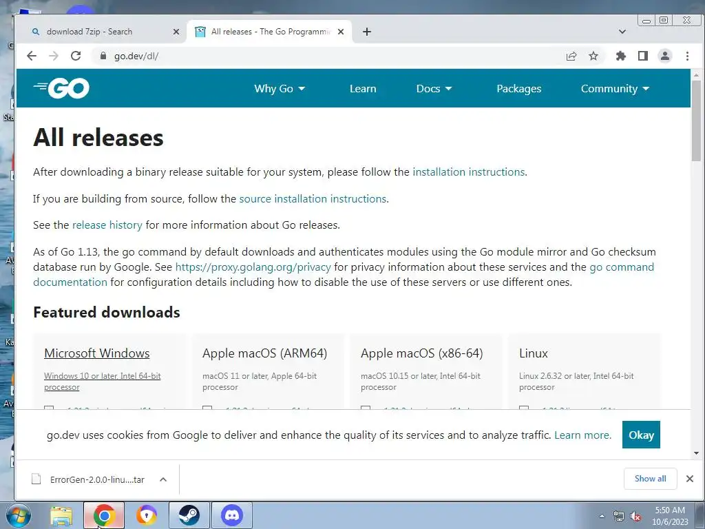Click Featured downloads heading
The width and height of the screenshot is (705, 529).
pos(107,312)
